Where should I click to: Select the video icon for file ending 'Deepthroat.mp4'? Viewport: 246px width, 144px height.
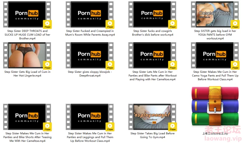pyautogui.click(x=89, y=55)
